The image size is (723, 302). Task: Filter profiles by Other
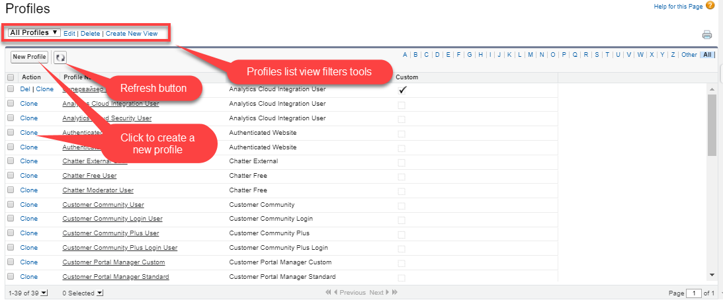(689, 55)
